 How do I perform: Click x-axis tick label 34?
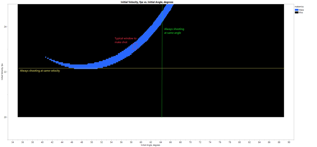13,142
